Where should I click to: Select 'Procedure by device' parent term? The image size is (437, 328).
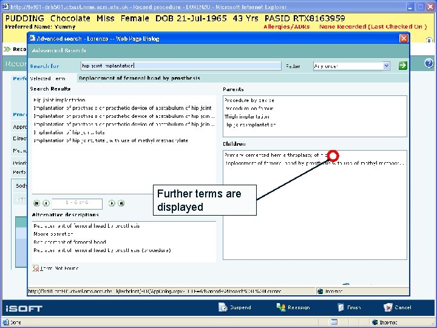pyautogui.click(x=249, y=100)
